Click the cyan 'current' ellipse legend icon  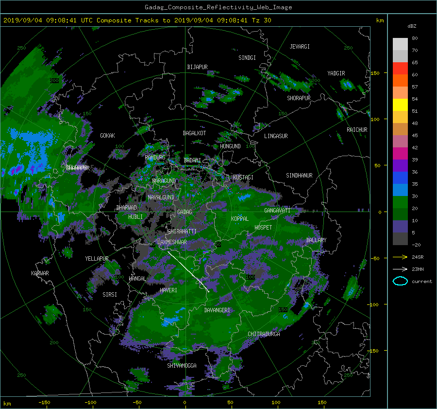coord(400,281)
